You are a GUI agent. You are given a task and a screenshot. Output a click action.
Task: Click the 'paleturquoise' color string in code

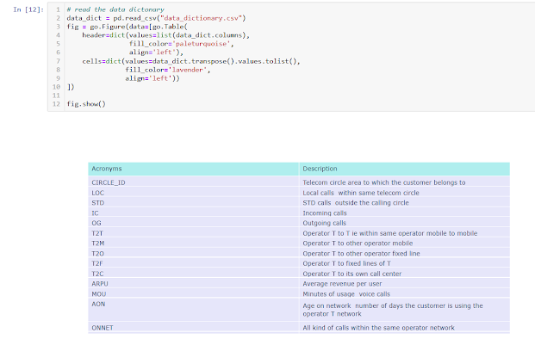pyautogui.click(x=202, y=44)
